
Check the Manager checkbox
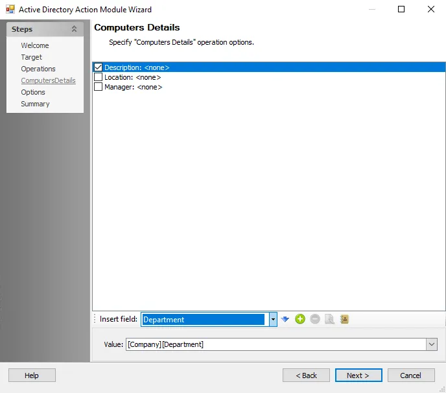[98, 87]
